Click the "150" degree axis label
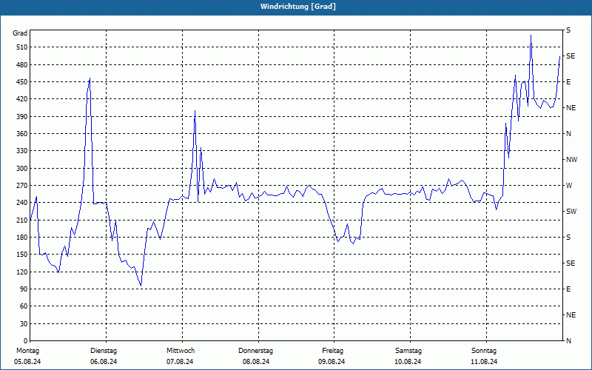Screen dimensions: 592x370 [x=21, y=255]
